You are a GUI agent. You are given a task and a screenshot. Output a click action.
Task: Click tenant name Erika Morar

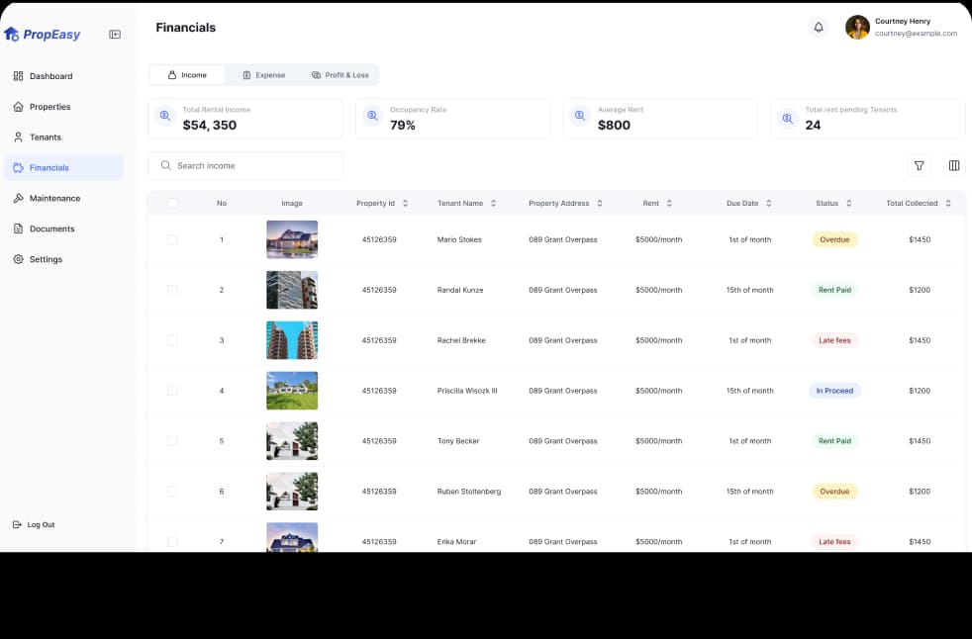click(457, 542)
